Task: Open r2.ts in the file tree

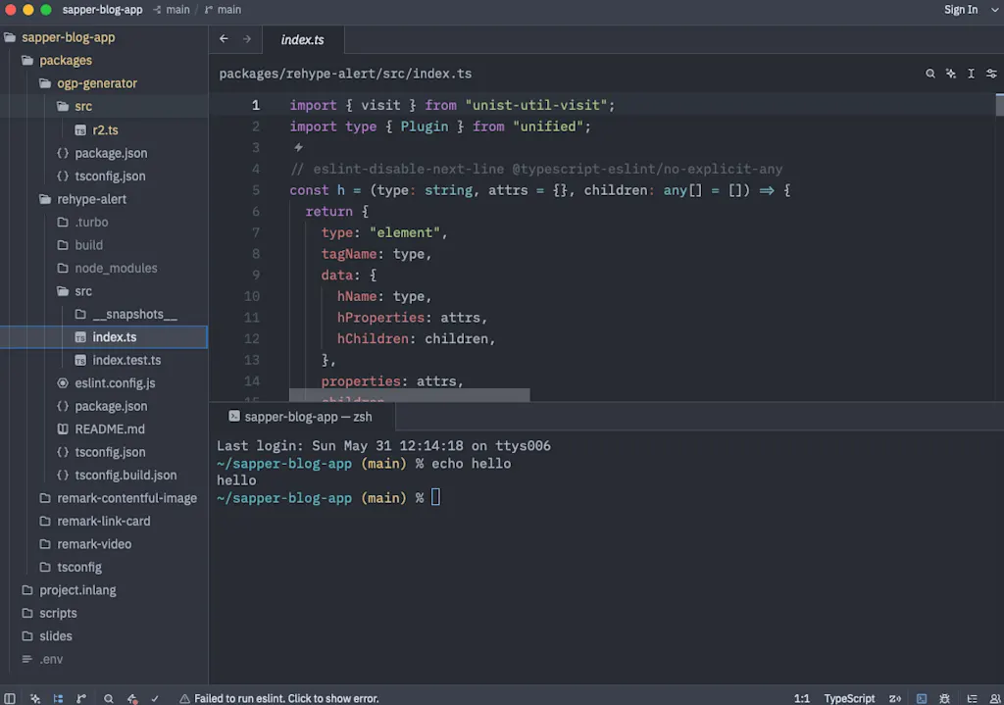Action: click(x=104, y=130)
